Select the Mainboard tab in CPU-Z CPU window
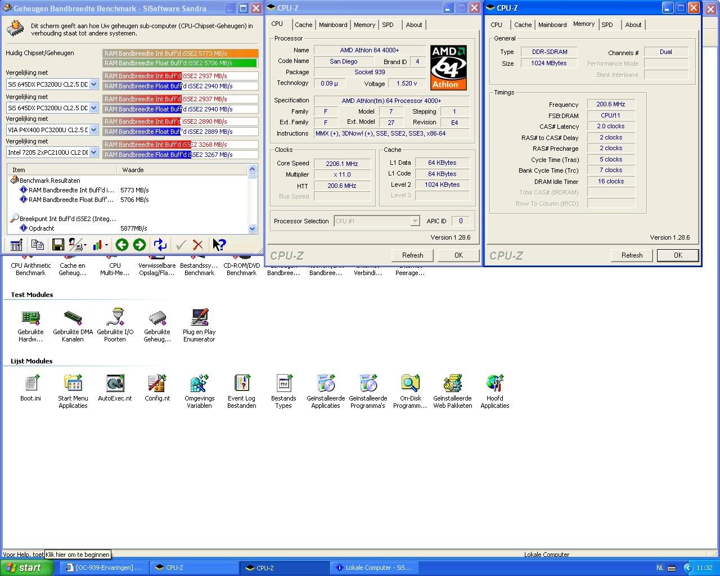Image resolution: width=720 pixels, height=576 pixels. pyautogui.click(x=333, y=25)
